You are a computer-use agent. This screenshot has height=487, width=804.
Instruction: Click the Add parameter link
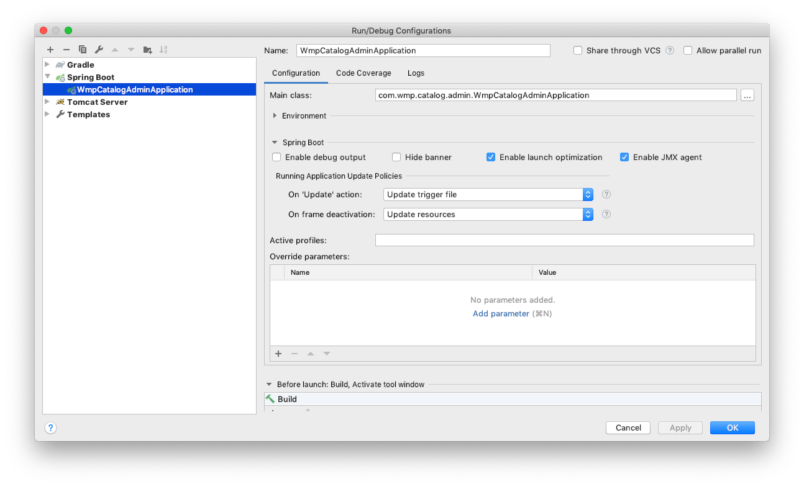tap(501, 313)
